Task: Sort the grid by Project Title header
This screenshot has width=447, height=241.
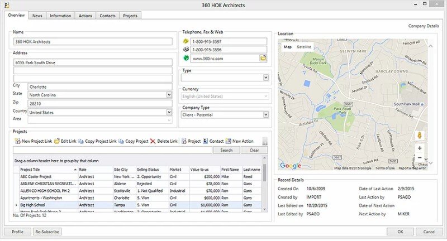Action: click(x=30, y=169)
